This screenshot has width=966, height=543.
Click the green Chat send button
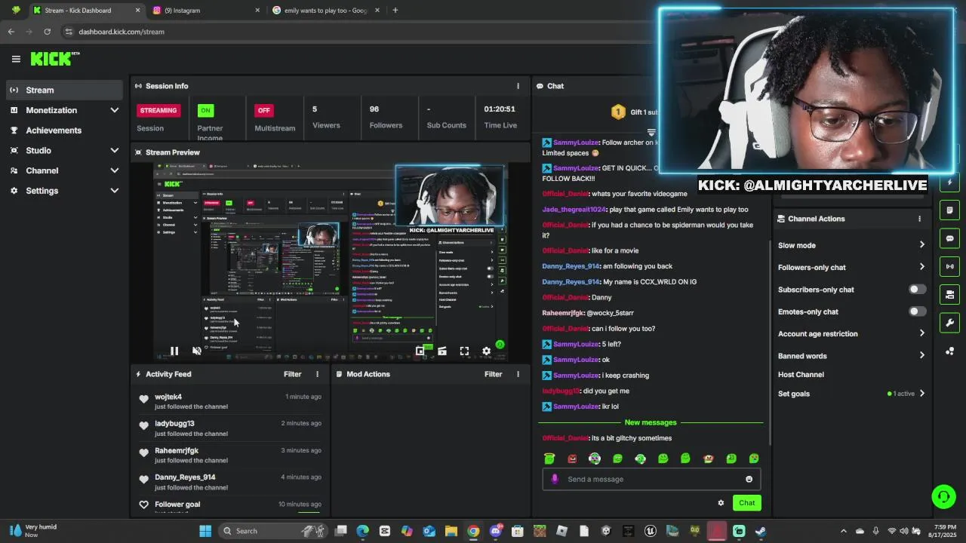point(746,503)
